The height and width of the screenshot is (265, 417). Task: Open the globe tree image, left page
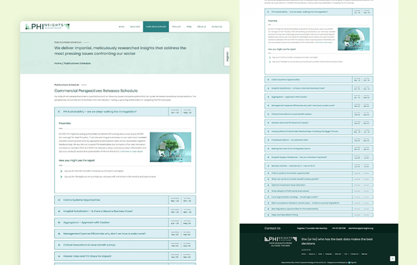pos(170,147)
